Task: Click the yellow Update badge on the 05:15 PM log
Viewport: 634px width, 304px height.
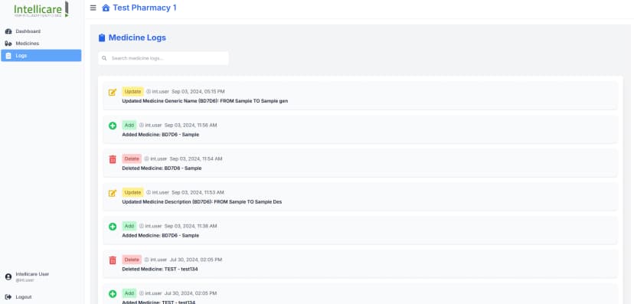Action: coord(132,91)
